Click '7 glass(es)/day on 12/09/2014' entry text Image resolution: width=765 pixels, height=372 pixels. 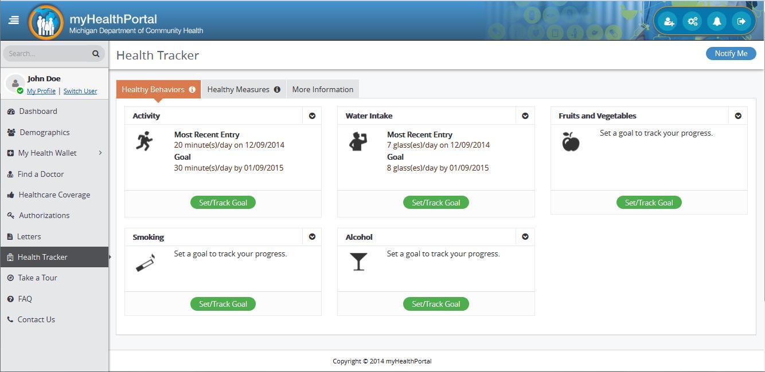[439, 145]
